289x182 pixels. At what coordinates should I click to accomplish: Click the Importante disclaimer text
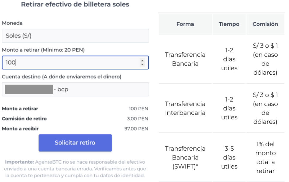[75, 169]
